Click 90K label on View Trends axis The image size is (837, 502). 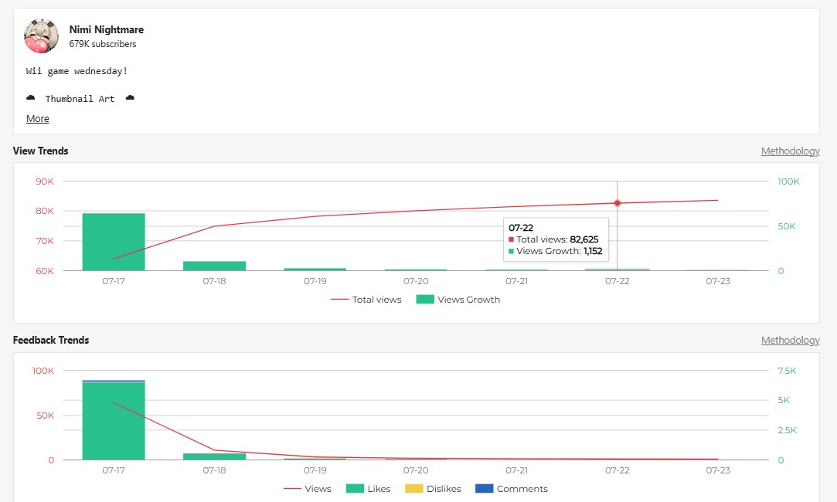click(45, 181)
